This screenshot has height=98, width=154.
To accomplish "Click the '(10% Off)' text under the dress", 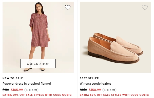I will point(31,90).
